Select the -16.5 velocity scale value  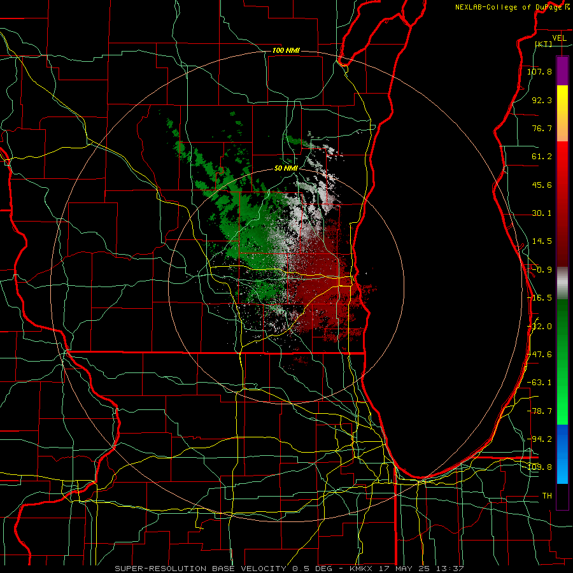[x=539, y=298]
